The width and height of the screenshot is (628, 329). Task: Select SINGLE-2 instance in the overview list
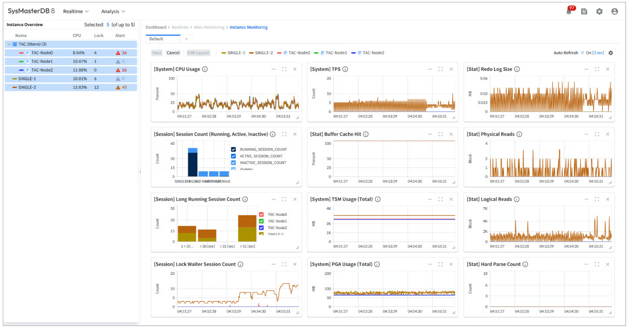[28, 87]
